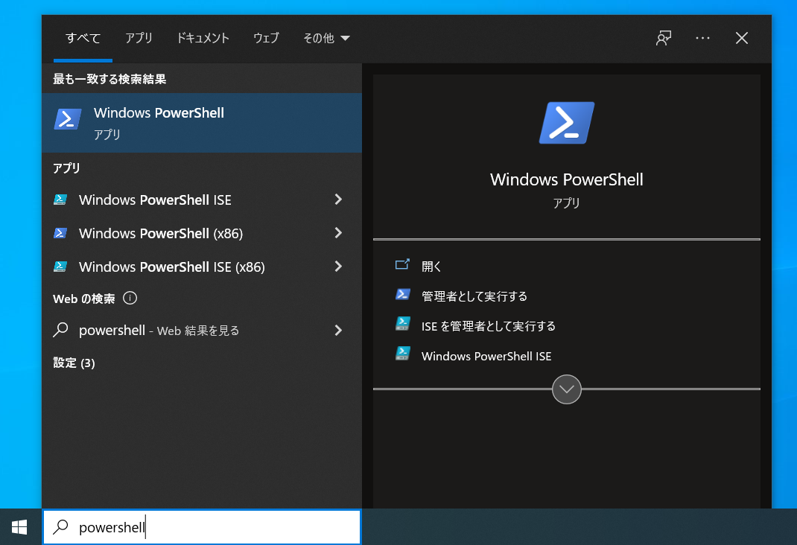Image resolution: width=797 pixels, height=545 pixels.
Task: Click the ISE を管理者として実行する icon
Action: point(402,324)
